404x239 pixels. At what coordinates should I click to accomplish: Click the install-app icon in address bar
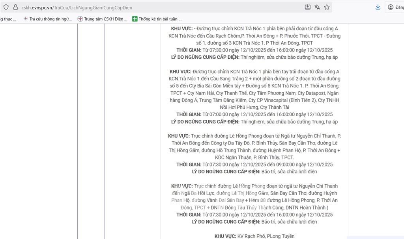(308, 7)
